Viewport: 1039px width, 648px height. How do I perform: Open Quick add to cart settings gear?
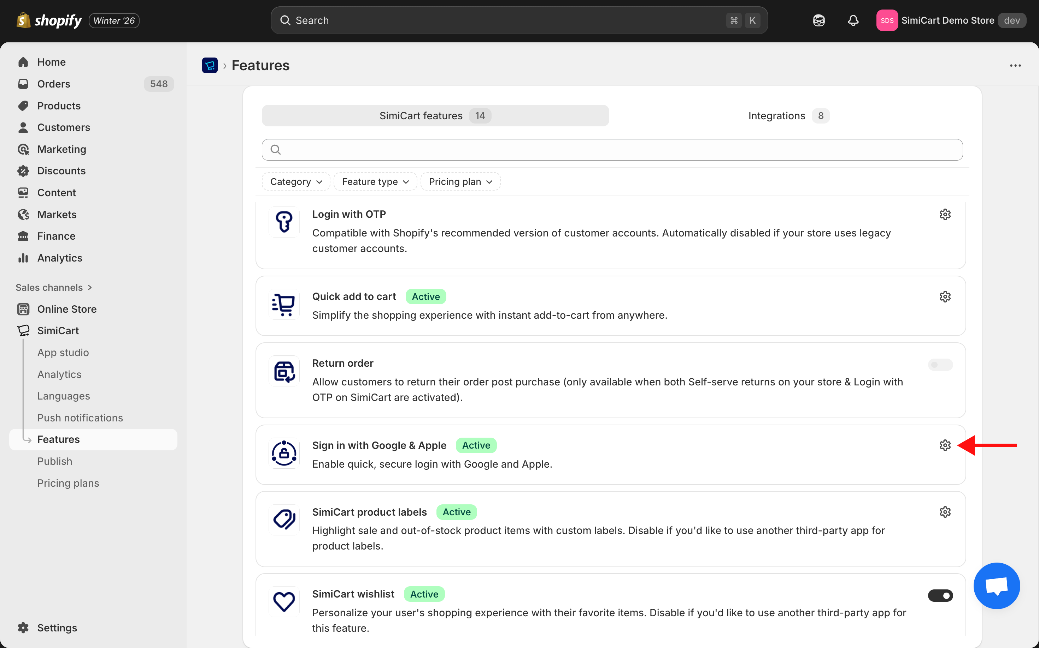(x=945, y=296)
